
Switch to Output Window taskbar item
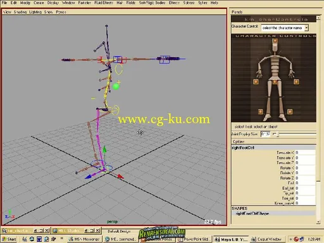coord(267,239)
